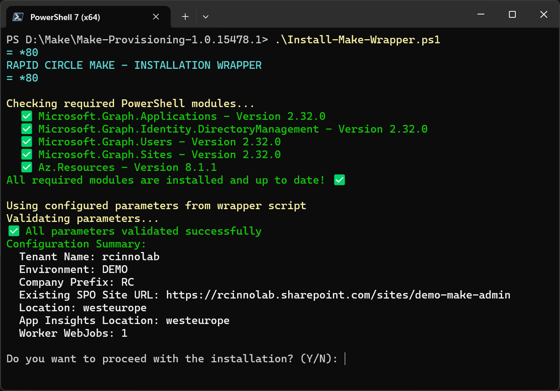Click the PowerShell icon in the tab
Image resolution: width=560 pixels, height=391 pixels.
pos(18,17)
